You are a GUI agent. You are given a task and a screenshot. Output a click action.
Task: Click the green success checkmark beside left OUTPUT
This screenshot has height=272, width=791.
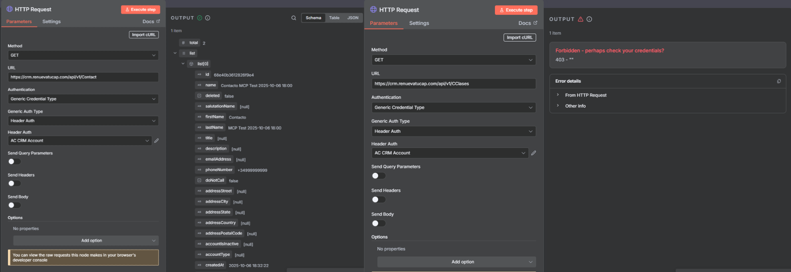pos(200,18)
